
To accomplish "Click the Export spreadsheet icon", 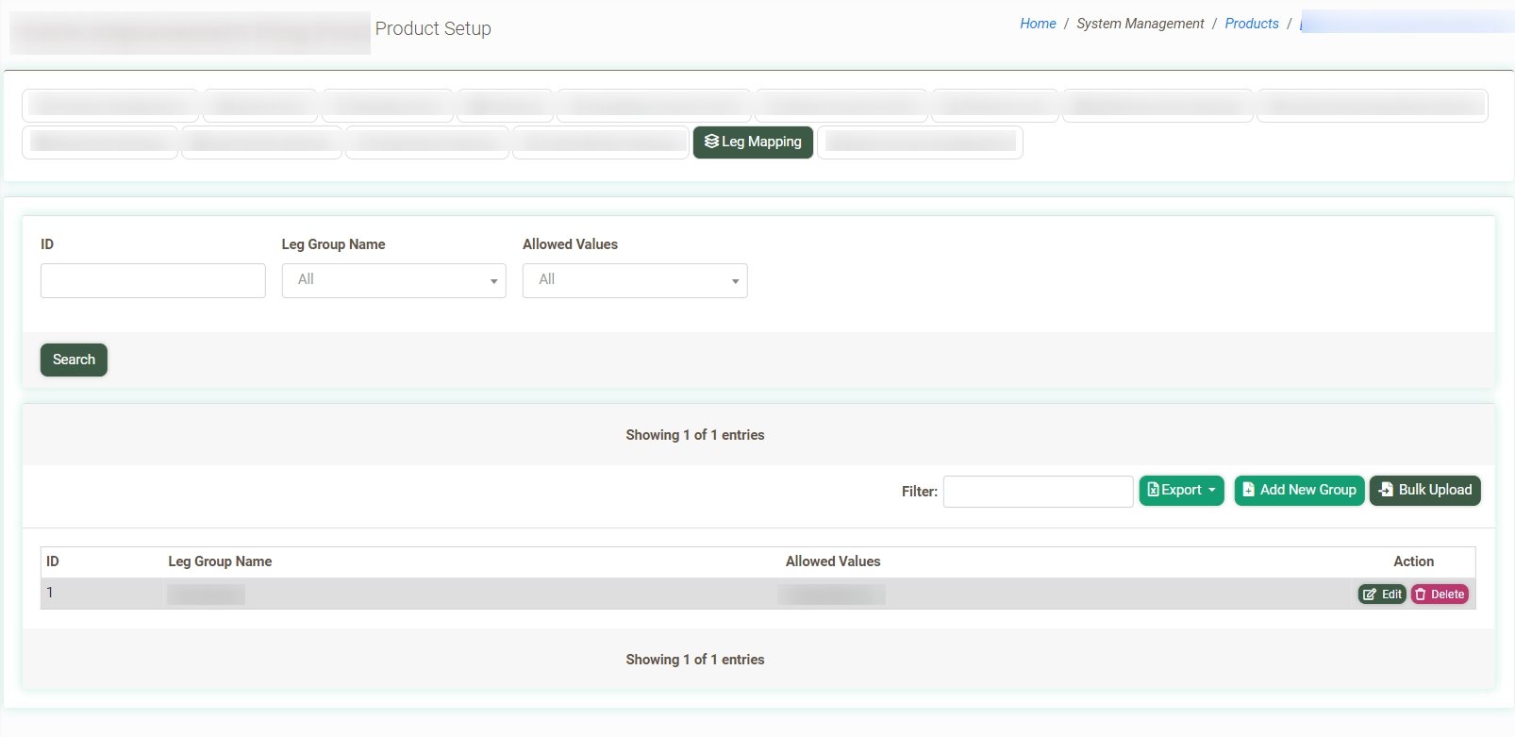I will click(1153, 490).
